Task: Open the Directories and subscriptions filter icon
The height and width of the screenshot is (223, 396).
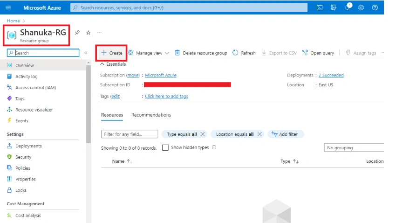Action: (x=334, y=7)
